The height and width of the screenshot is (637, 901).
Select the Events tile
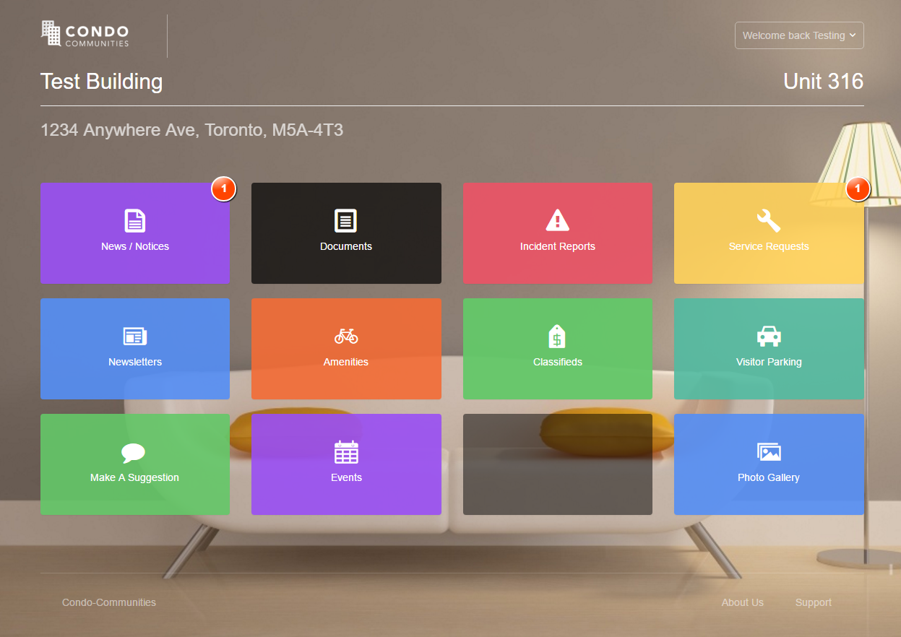346,464
